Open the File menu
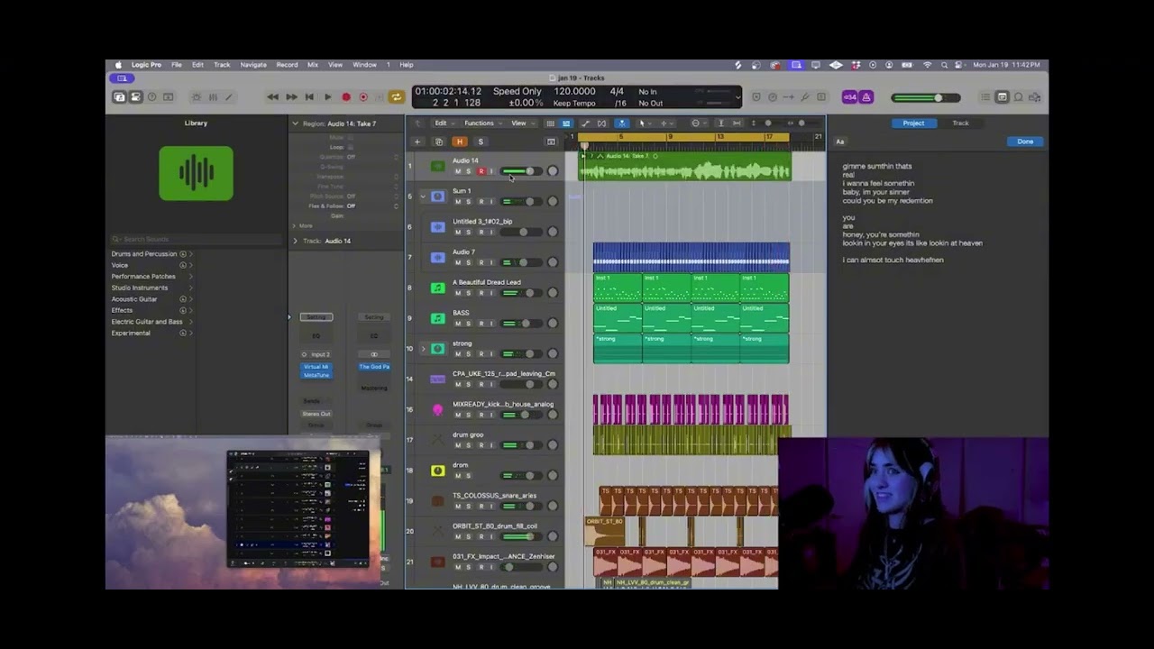The height and width of the screenshot is (649, 1154). coord(177,65)
